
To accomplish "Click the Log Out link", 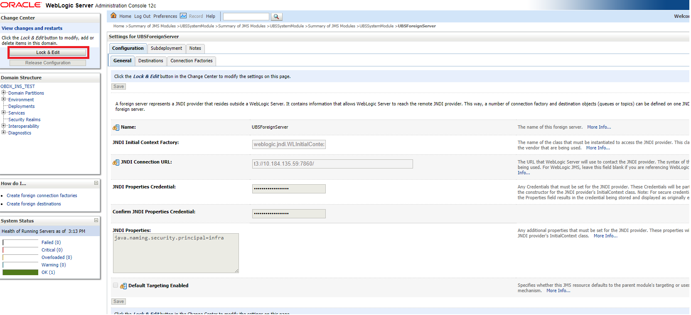I will pyautogui.click(x=143, y=16).
